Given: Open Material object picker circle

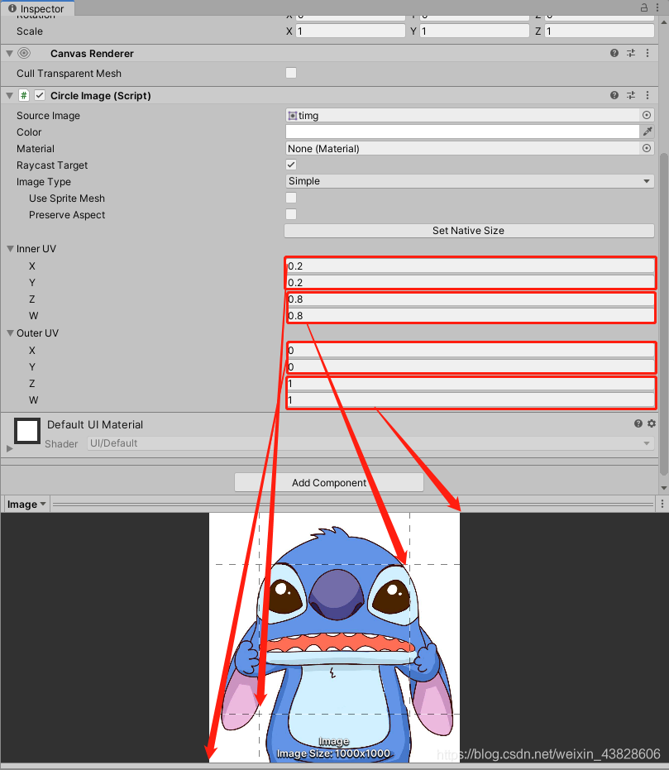Looking at the screenshot, I should pos(647,148).
